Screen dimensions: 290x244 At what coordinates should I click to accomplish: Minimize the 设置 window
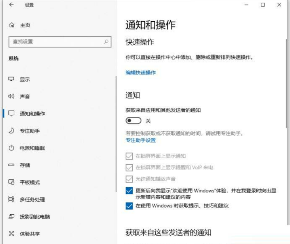pos(246,5)
